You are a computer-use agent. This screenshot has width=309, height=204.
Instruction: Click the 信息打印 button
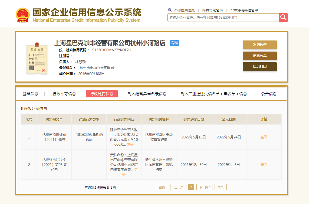pyautogui.click(x=260, y=66)
